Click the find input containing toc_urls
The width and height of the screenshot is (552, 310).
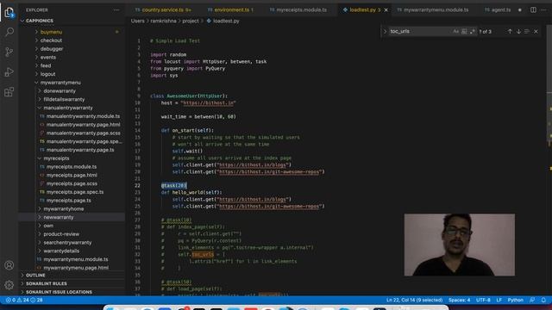coord(420,31)
